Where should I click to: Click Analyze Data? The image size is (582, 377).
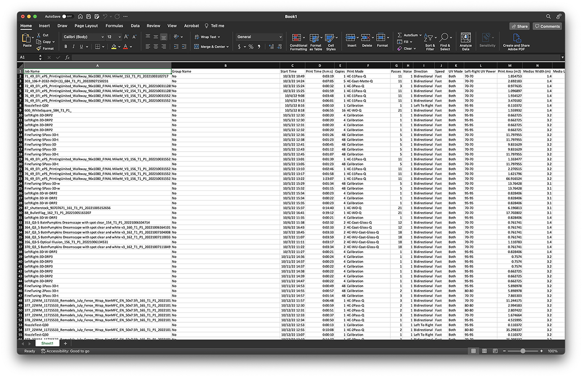[466, 40]
